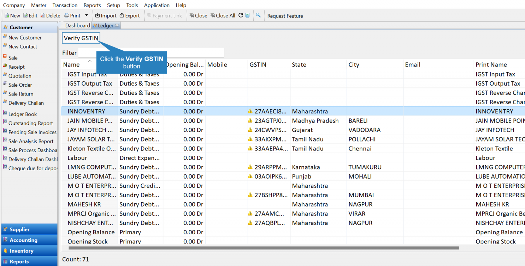This screenshot has height=266, width=525.
Task: Click the Receipt icon in sidebar
Action: (5, 65)
